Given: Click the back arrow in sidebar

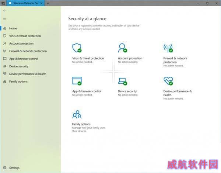Looking at the screenshot, I should click(5, 10).
